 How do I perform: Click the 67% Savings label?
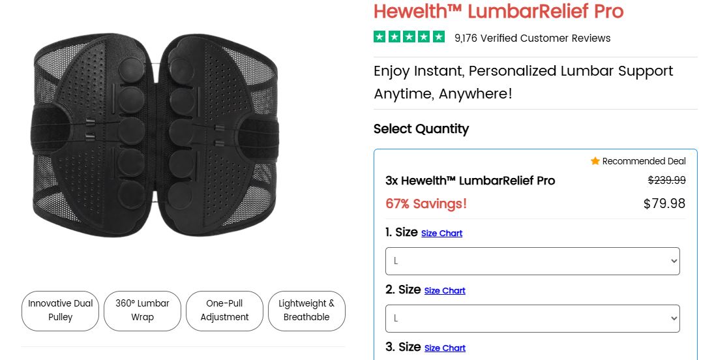pos(426,203)
